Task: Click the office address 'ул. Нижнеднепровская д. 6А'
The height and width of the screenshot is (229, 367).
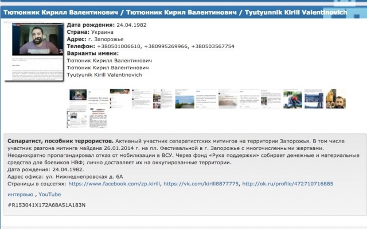Action: (84, 177)
